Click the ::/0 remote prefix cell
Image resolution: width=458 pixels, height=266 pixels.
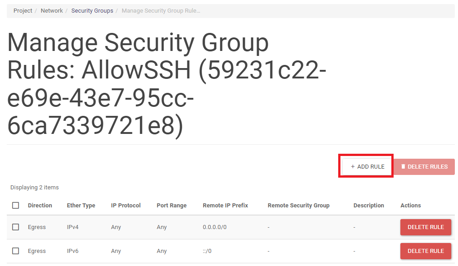coord(207,251)
